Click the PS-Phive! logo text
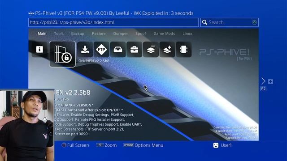Image resolution: width=287 pixels, height=161 pixels. tap(224, 52)
